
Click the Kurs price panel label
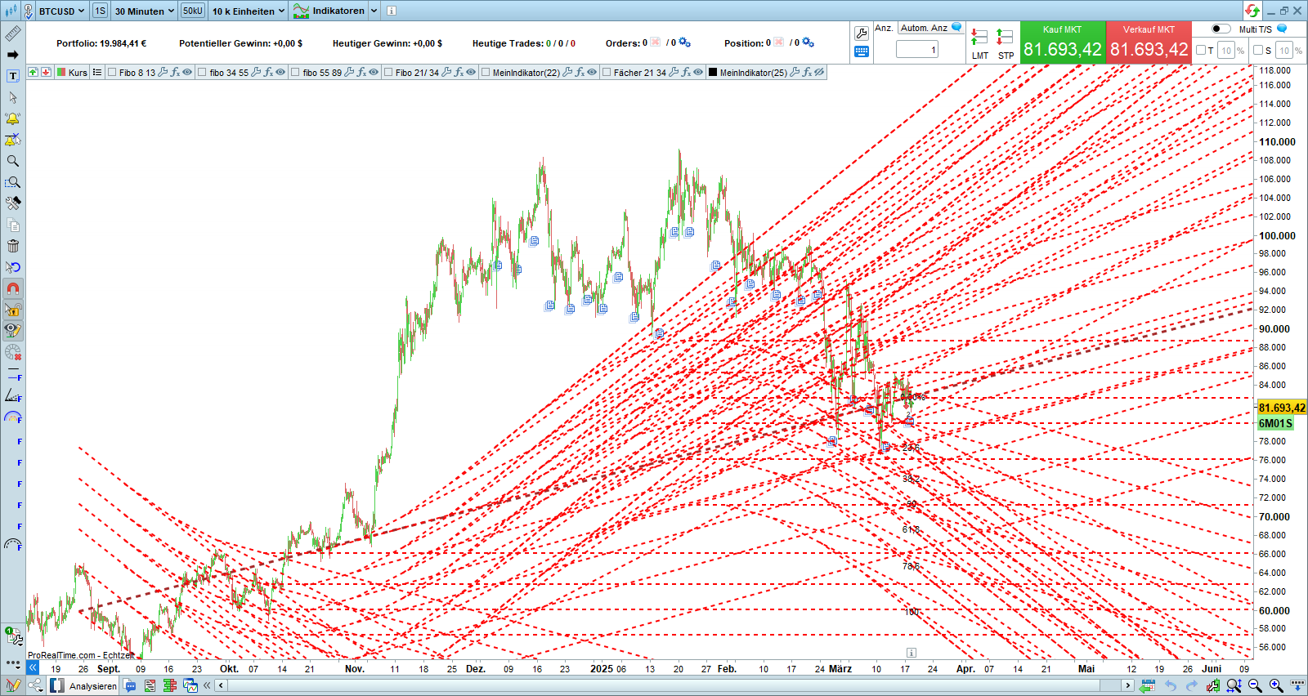[x=78, y=73]
